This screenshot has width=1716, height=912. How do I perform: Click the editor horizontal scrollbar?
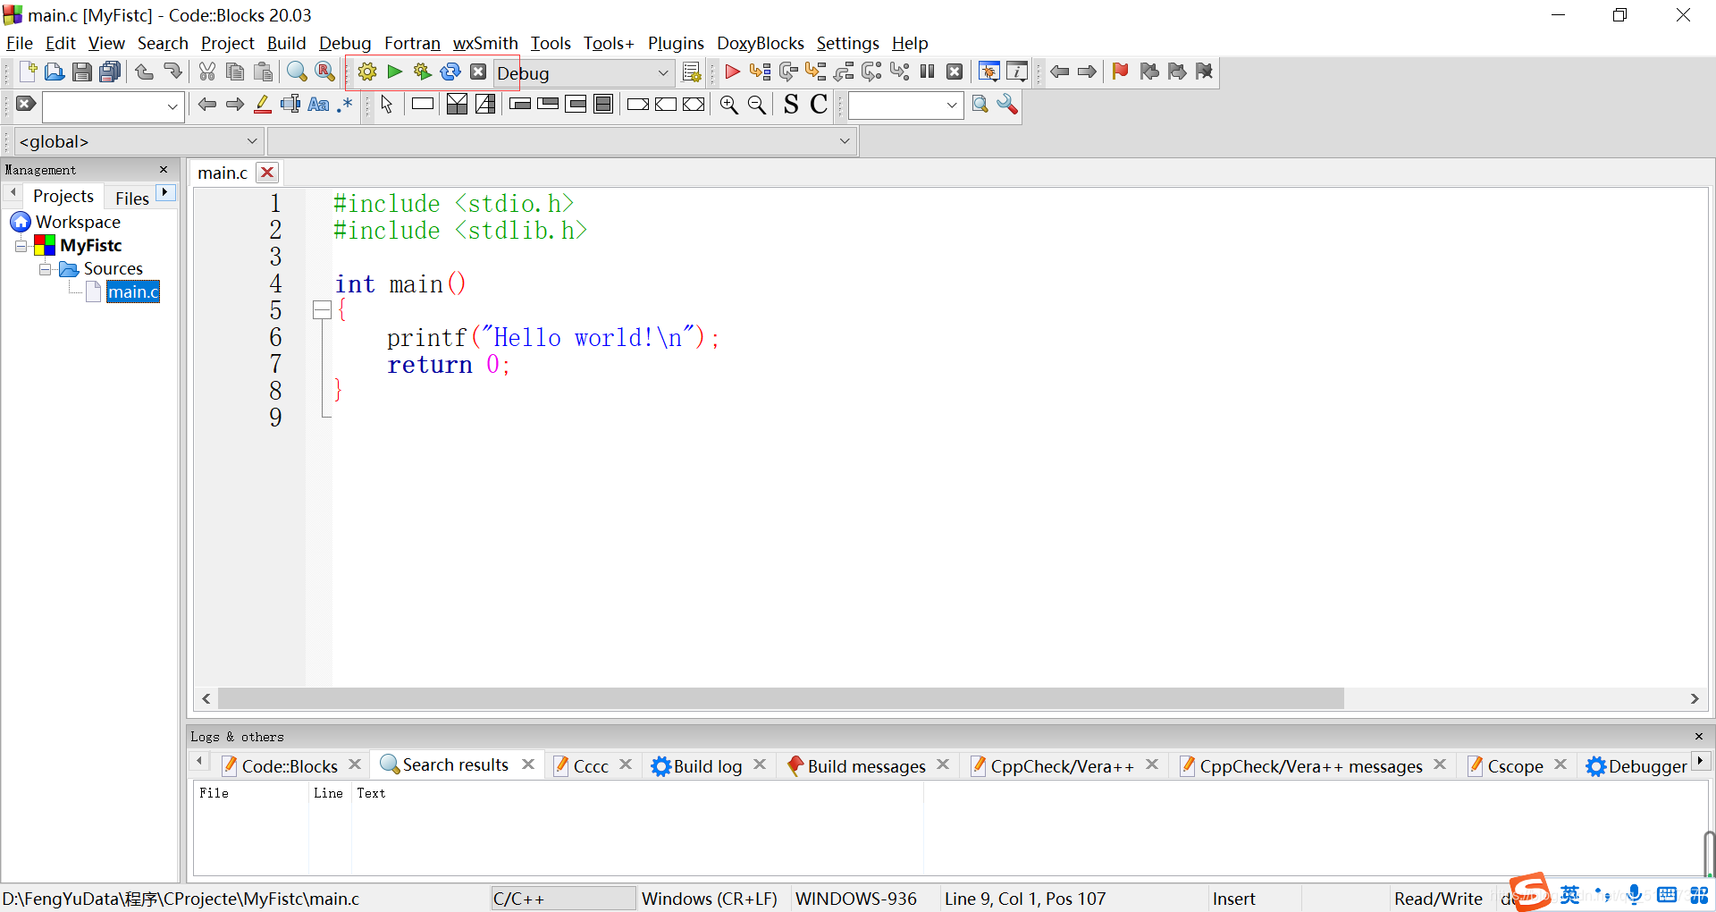pyautogui.click(x=780, y=698)
